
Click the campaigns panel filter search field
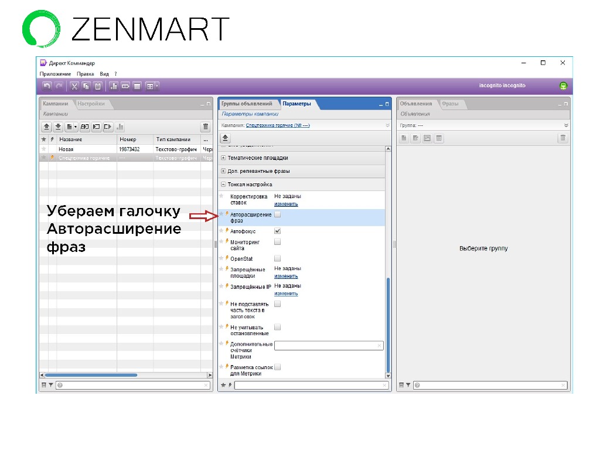coord(133,385)
